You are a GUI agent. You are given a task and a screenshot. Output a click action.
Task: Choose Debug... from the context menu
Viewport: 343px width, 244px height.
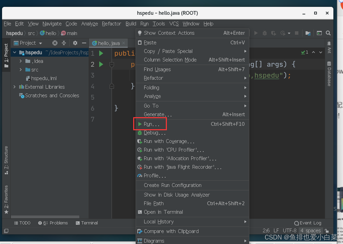pos(192,133)
